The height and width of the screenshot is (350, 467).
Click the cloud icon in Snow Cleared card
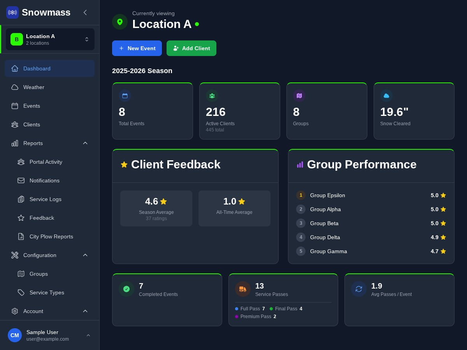click(386, 96)
